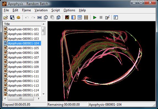Image resolution: width=158 pixels, height=109 pixels.
Task: Open the Script menu
Action: 56,10
